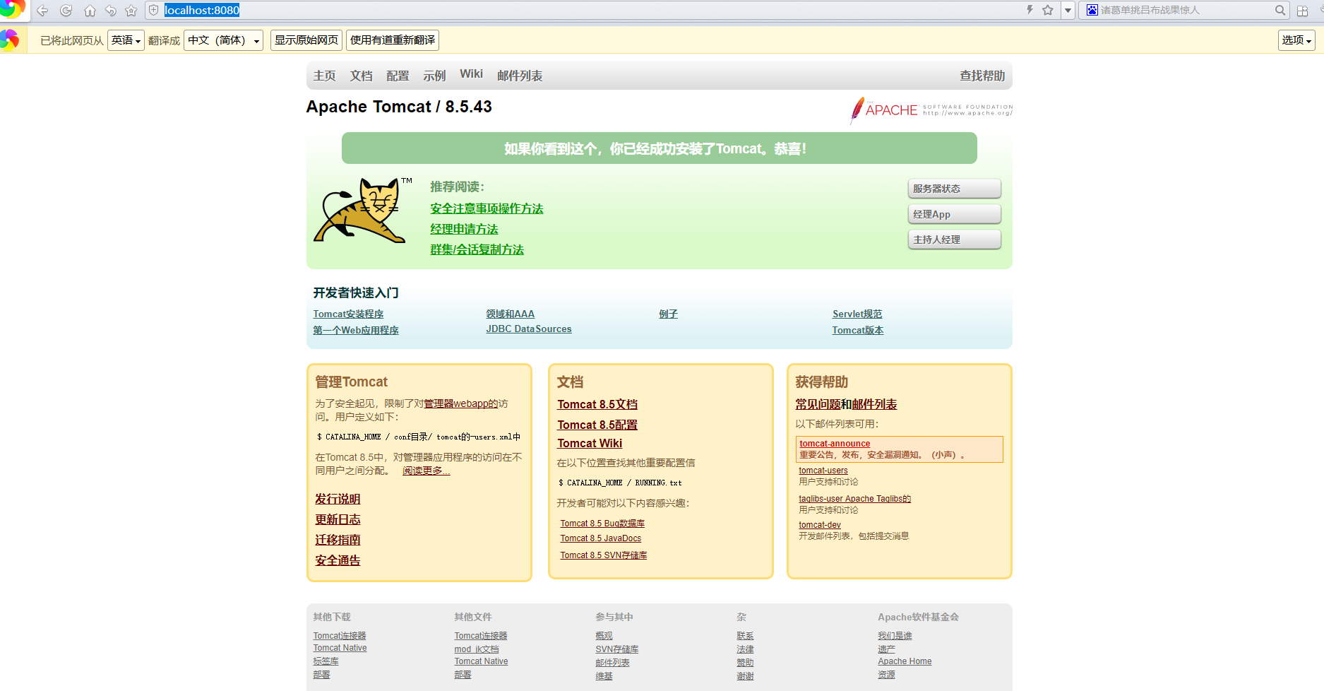Open the 群集/会话复制方法 link
The width and height of the screenshot is (1324, 691).
pos(477,249)
